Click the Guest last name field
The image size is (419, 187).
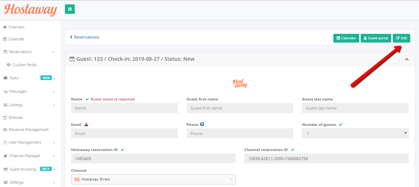(x=355, y=108)
